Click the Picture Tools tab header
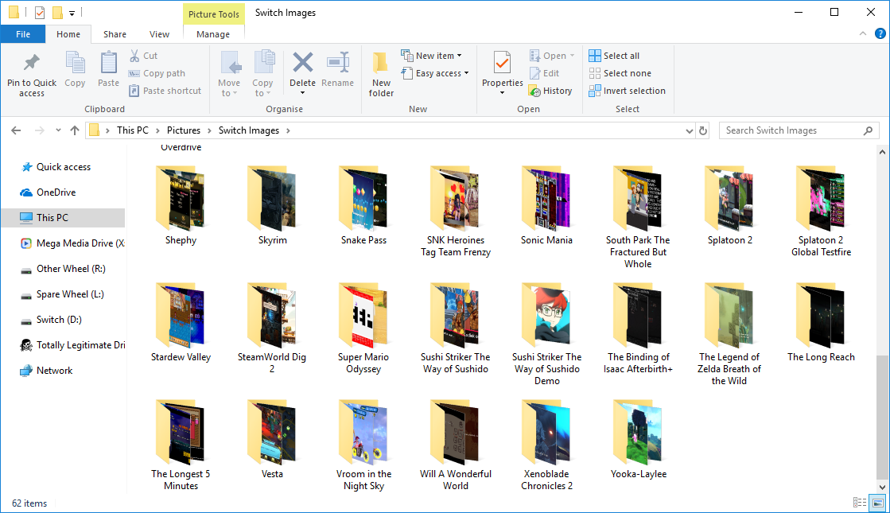Viewport: 890px width, 513px height. coord(214,14)
